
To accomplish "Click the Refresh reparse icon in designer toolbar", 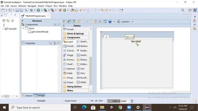I will [x=74, y=22].
